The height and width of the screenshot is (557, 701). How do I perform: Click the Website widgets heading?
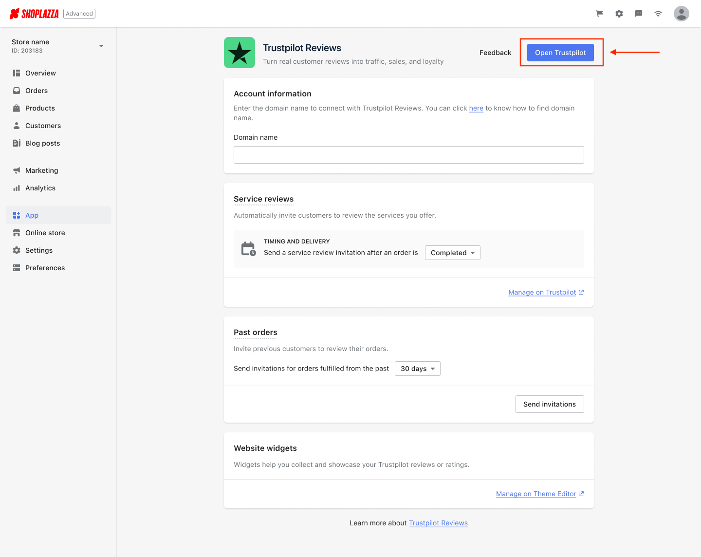point(265,448)
